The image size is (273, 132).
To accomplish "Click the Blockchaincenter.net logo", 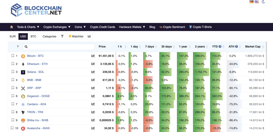I will click(36, 10).
